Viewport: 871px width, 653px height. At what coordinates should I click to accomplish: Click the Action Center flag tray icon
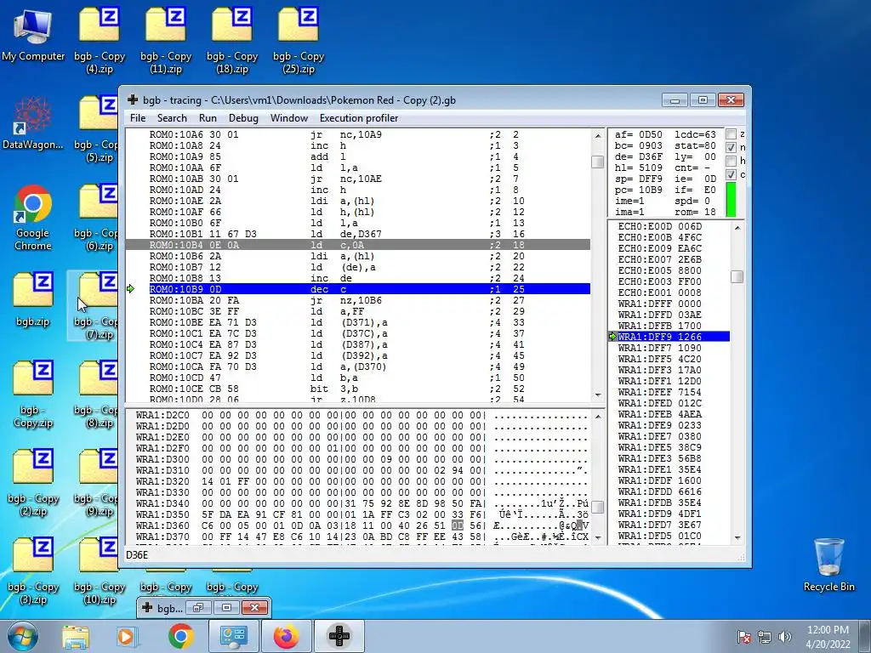tap(744, 637)
